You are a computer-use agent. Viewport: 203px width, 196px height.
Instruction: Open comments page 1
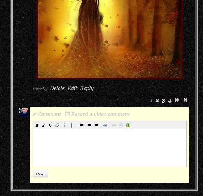click(x=151, y=100)
